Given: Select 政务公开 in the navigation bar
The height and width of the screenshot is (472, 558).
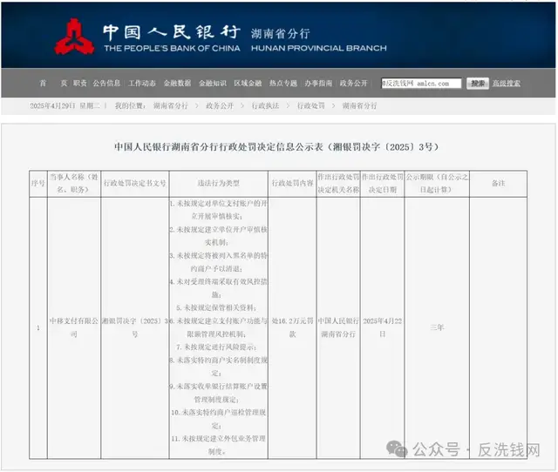Looking at the screenshot, I should click(353, 84).
